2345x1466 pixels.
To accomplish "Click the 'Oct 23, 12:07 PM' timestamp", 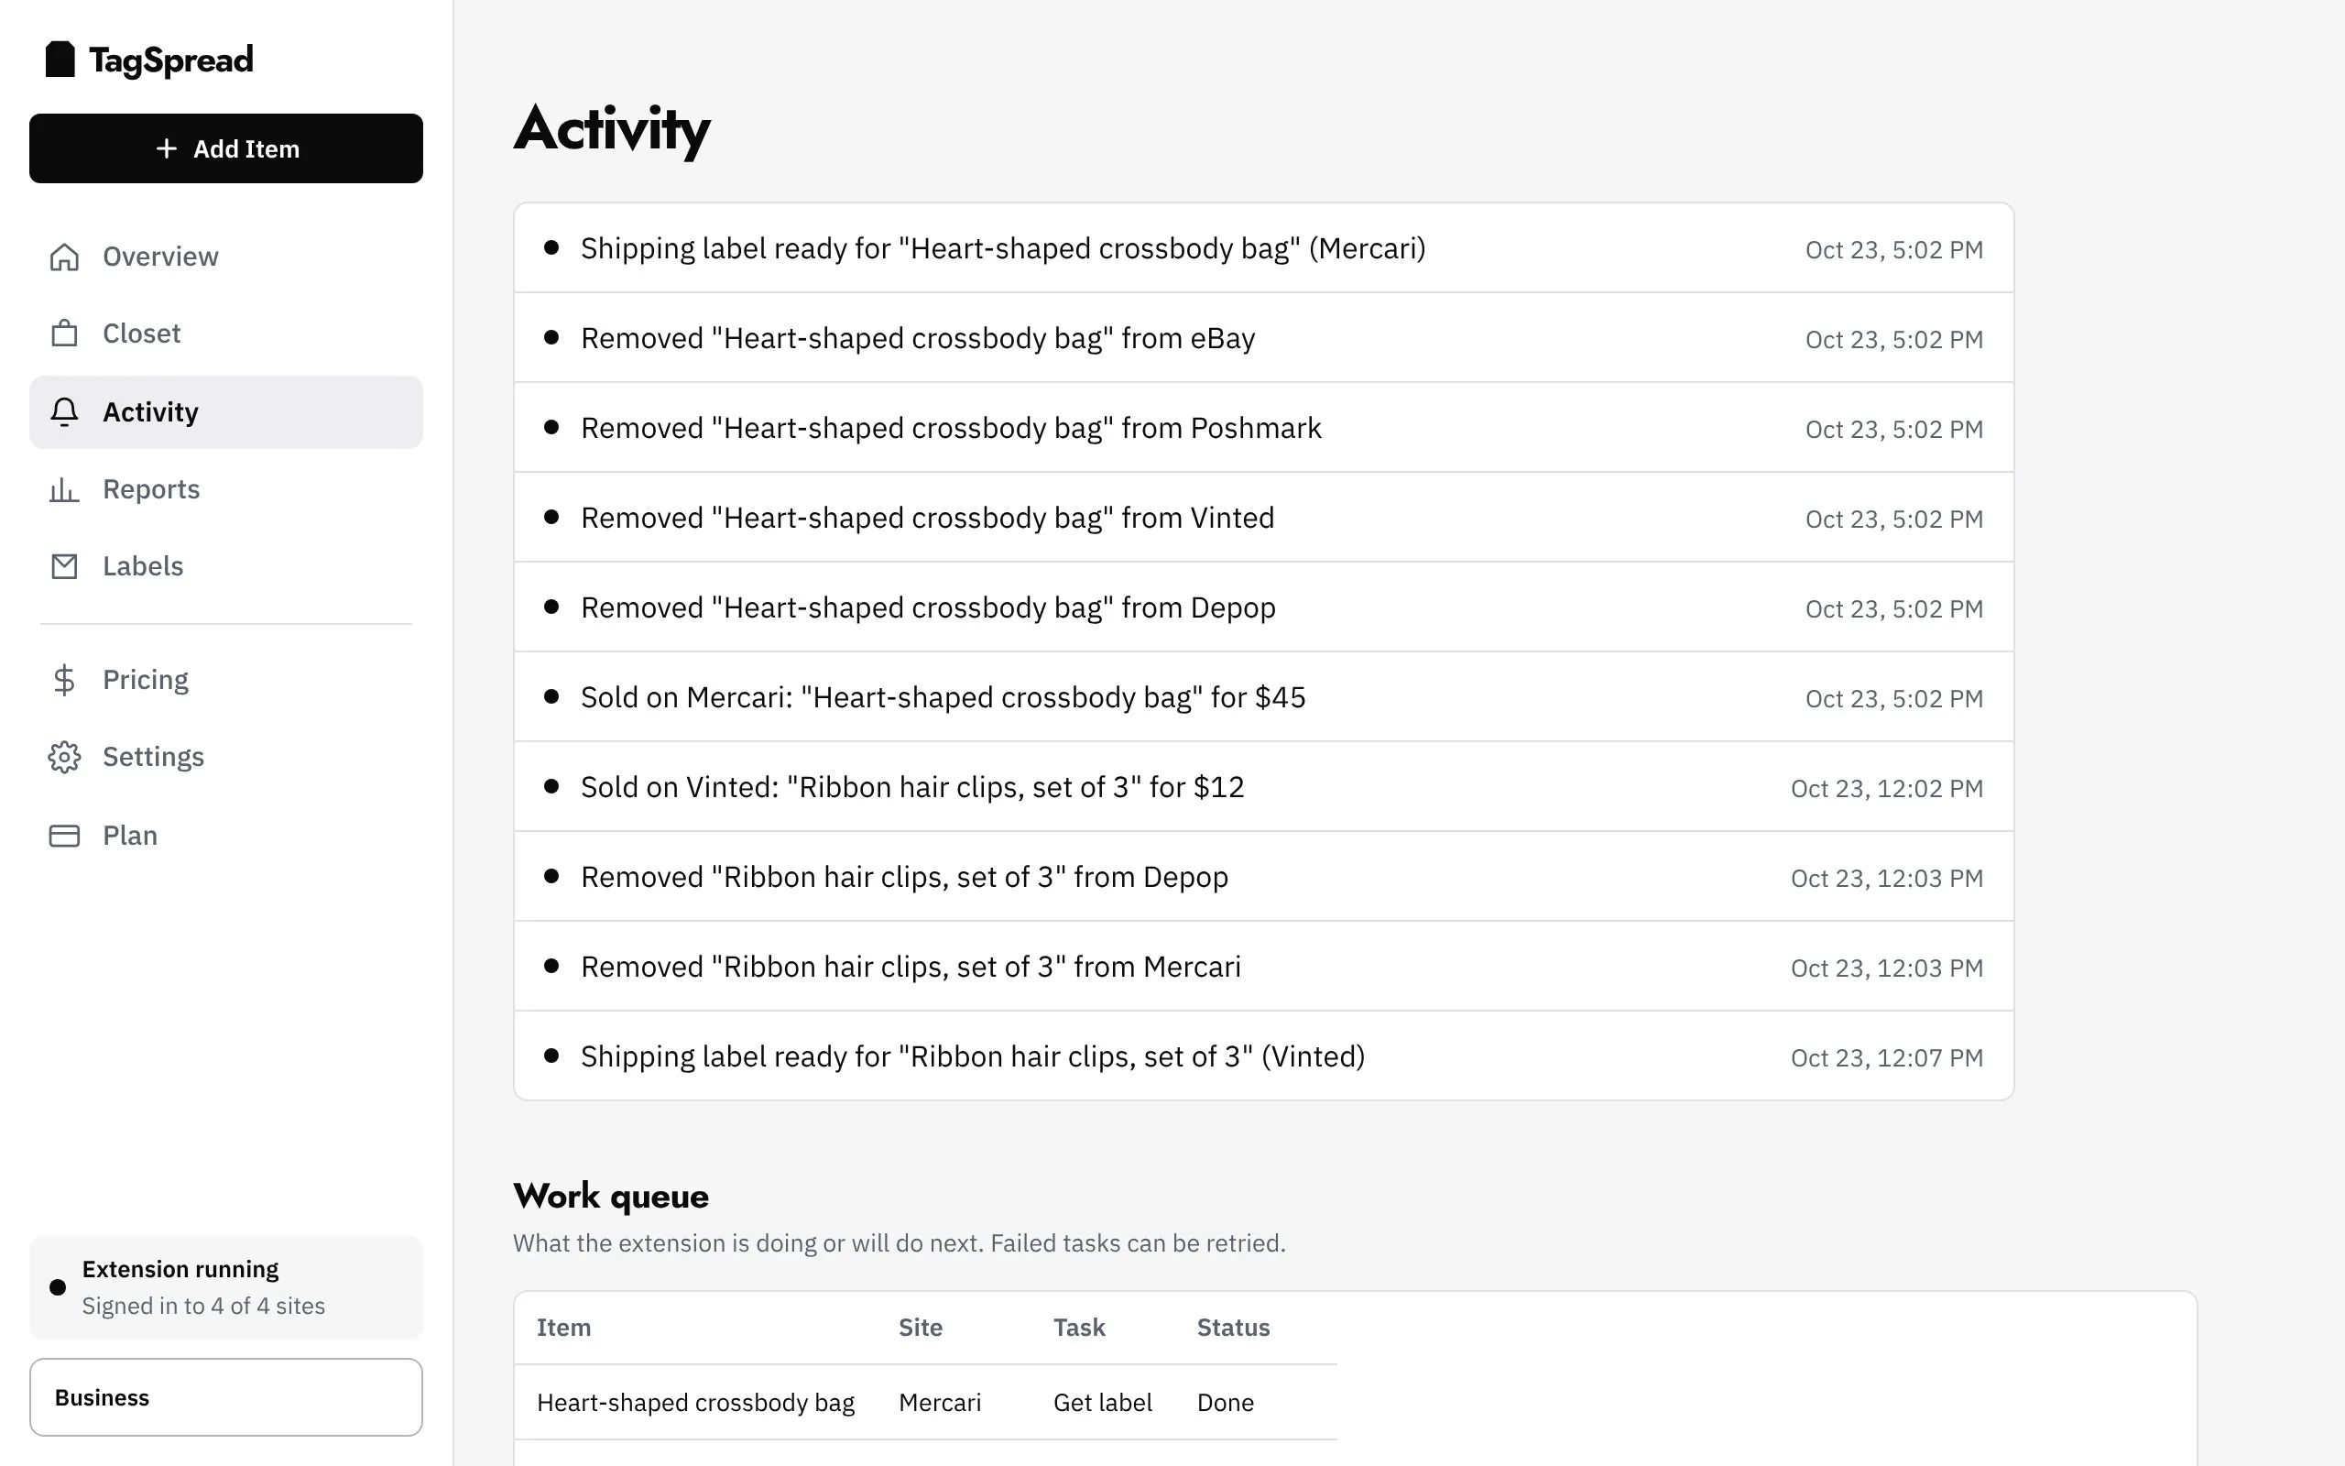I will [1887, 1057].
